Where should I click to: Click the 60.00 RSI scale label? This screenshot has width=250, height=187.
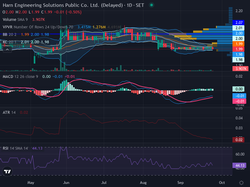pyautogui.click(x=240, y=154)
